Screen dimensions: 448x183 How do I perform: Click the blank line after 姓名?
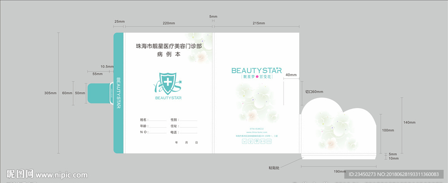(x=157, y=121)
